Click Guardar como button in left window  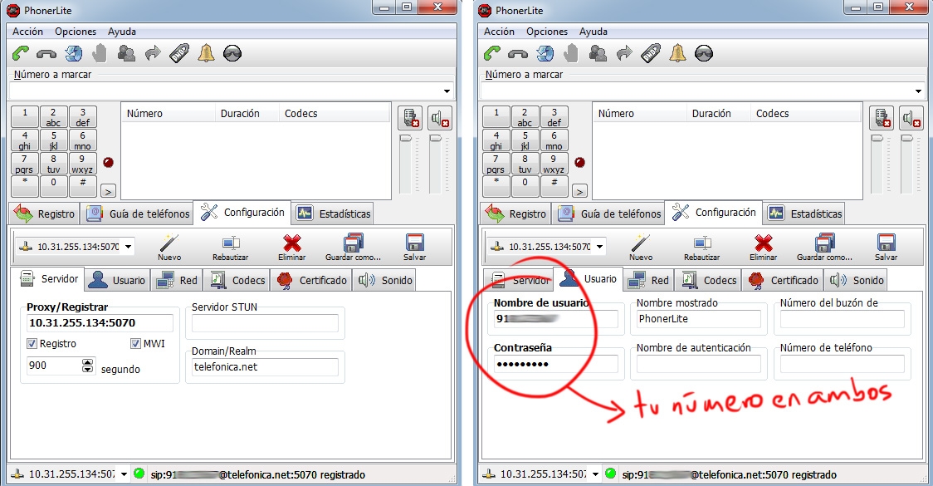tap(353, 248)
